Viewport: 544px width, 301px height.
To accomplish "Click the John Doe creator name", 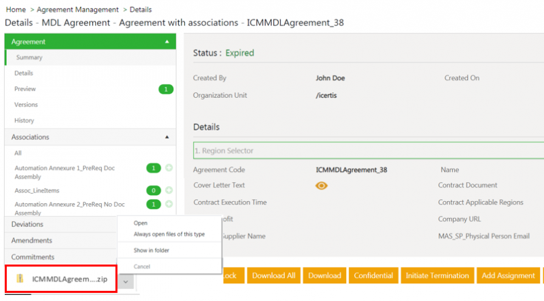I will pos(330,78).
